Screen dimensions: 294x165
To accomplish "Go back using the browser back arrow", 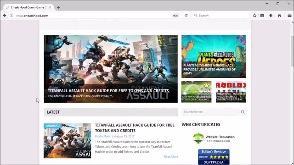I will [5, 16].
